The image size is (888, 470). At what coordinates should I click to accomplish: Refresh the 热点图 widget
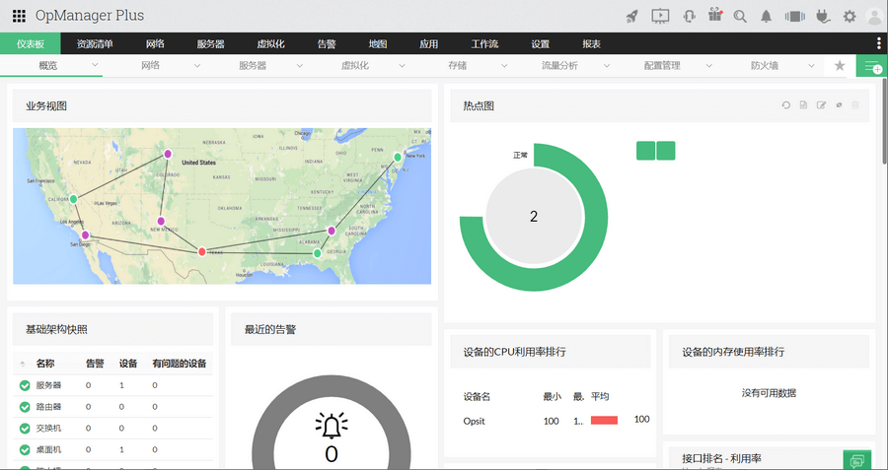786,105
